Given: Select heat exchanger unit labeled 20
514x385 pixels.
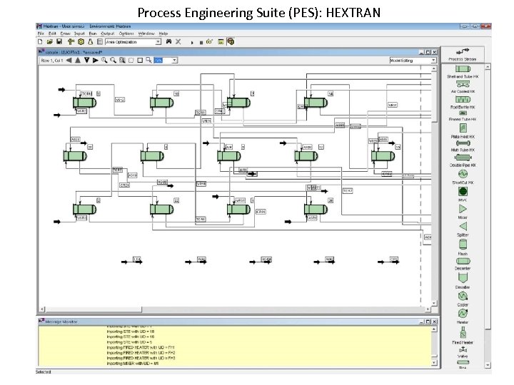Looking at the screenshot, I should (x=316, y=209).
